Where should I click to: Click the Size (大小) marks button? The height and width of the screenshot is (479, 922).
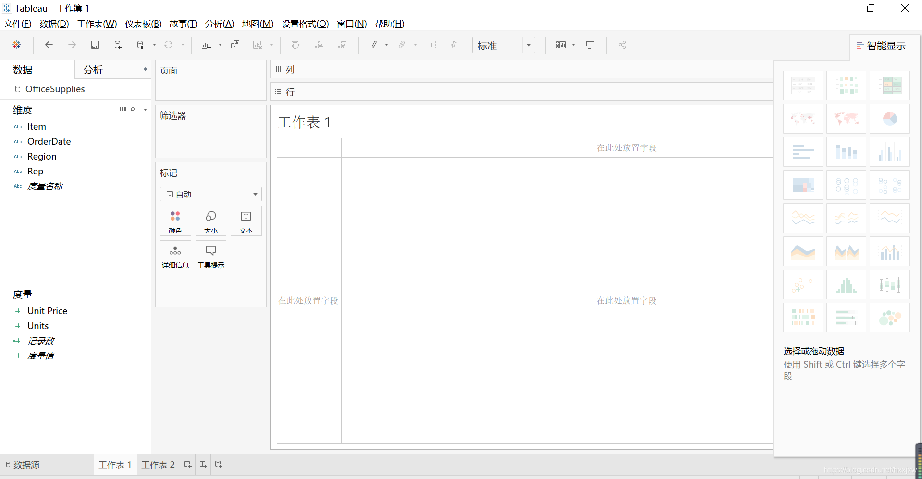tap(210, 221)
